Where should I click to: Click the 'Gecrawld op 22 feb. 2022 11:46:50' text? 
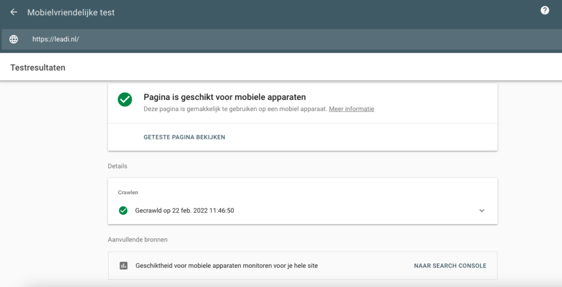click(184, 211)
